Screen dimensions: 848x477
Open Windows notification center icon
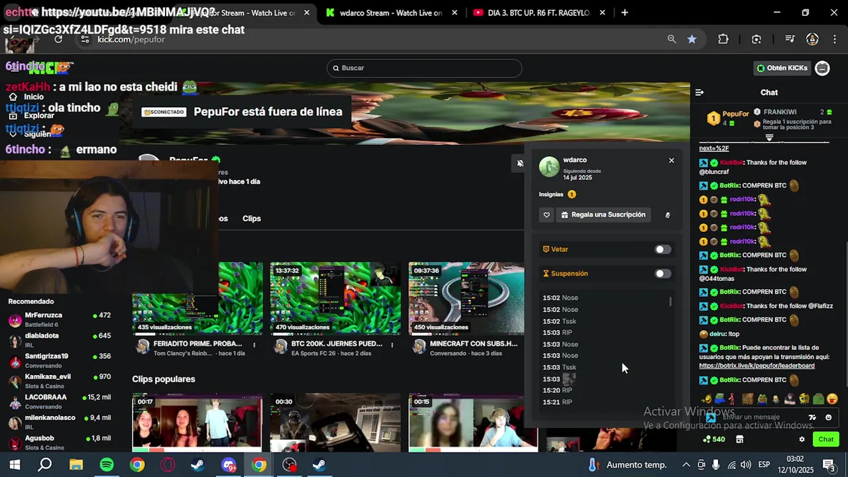click(x=828, y=465)
